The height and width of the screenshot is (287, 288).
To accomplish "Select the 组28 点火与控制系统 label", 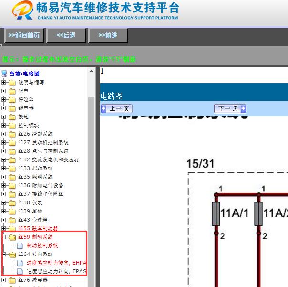I will [43, 151].
